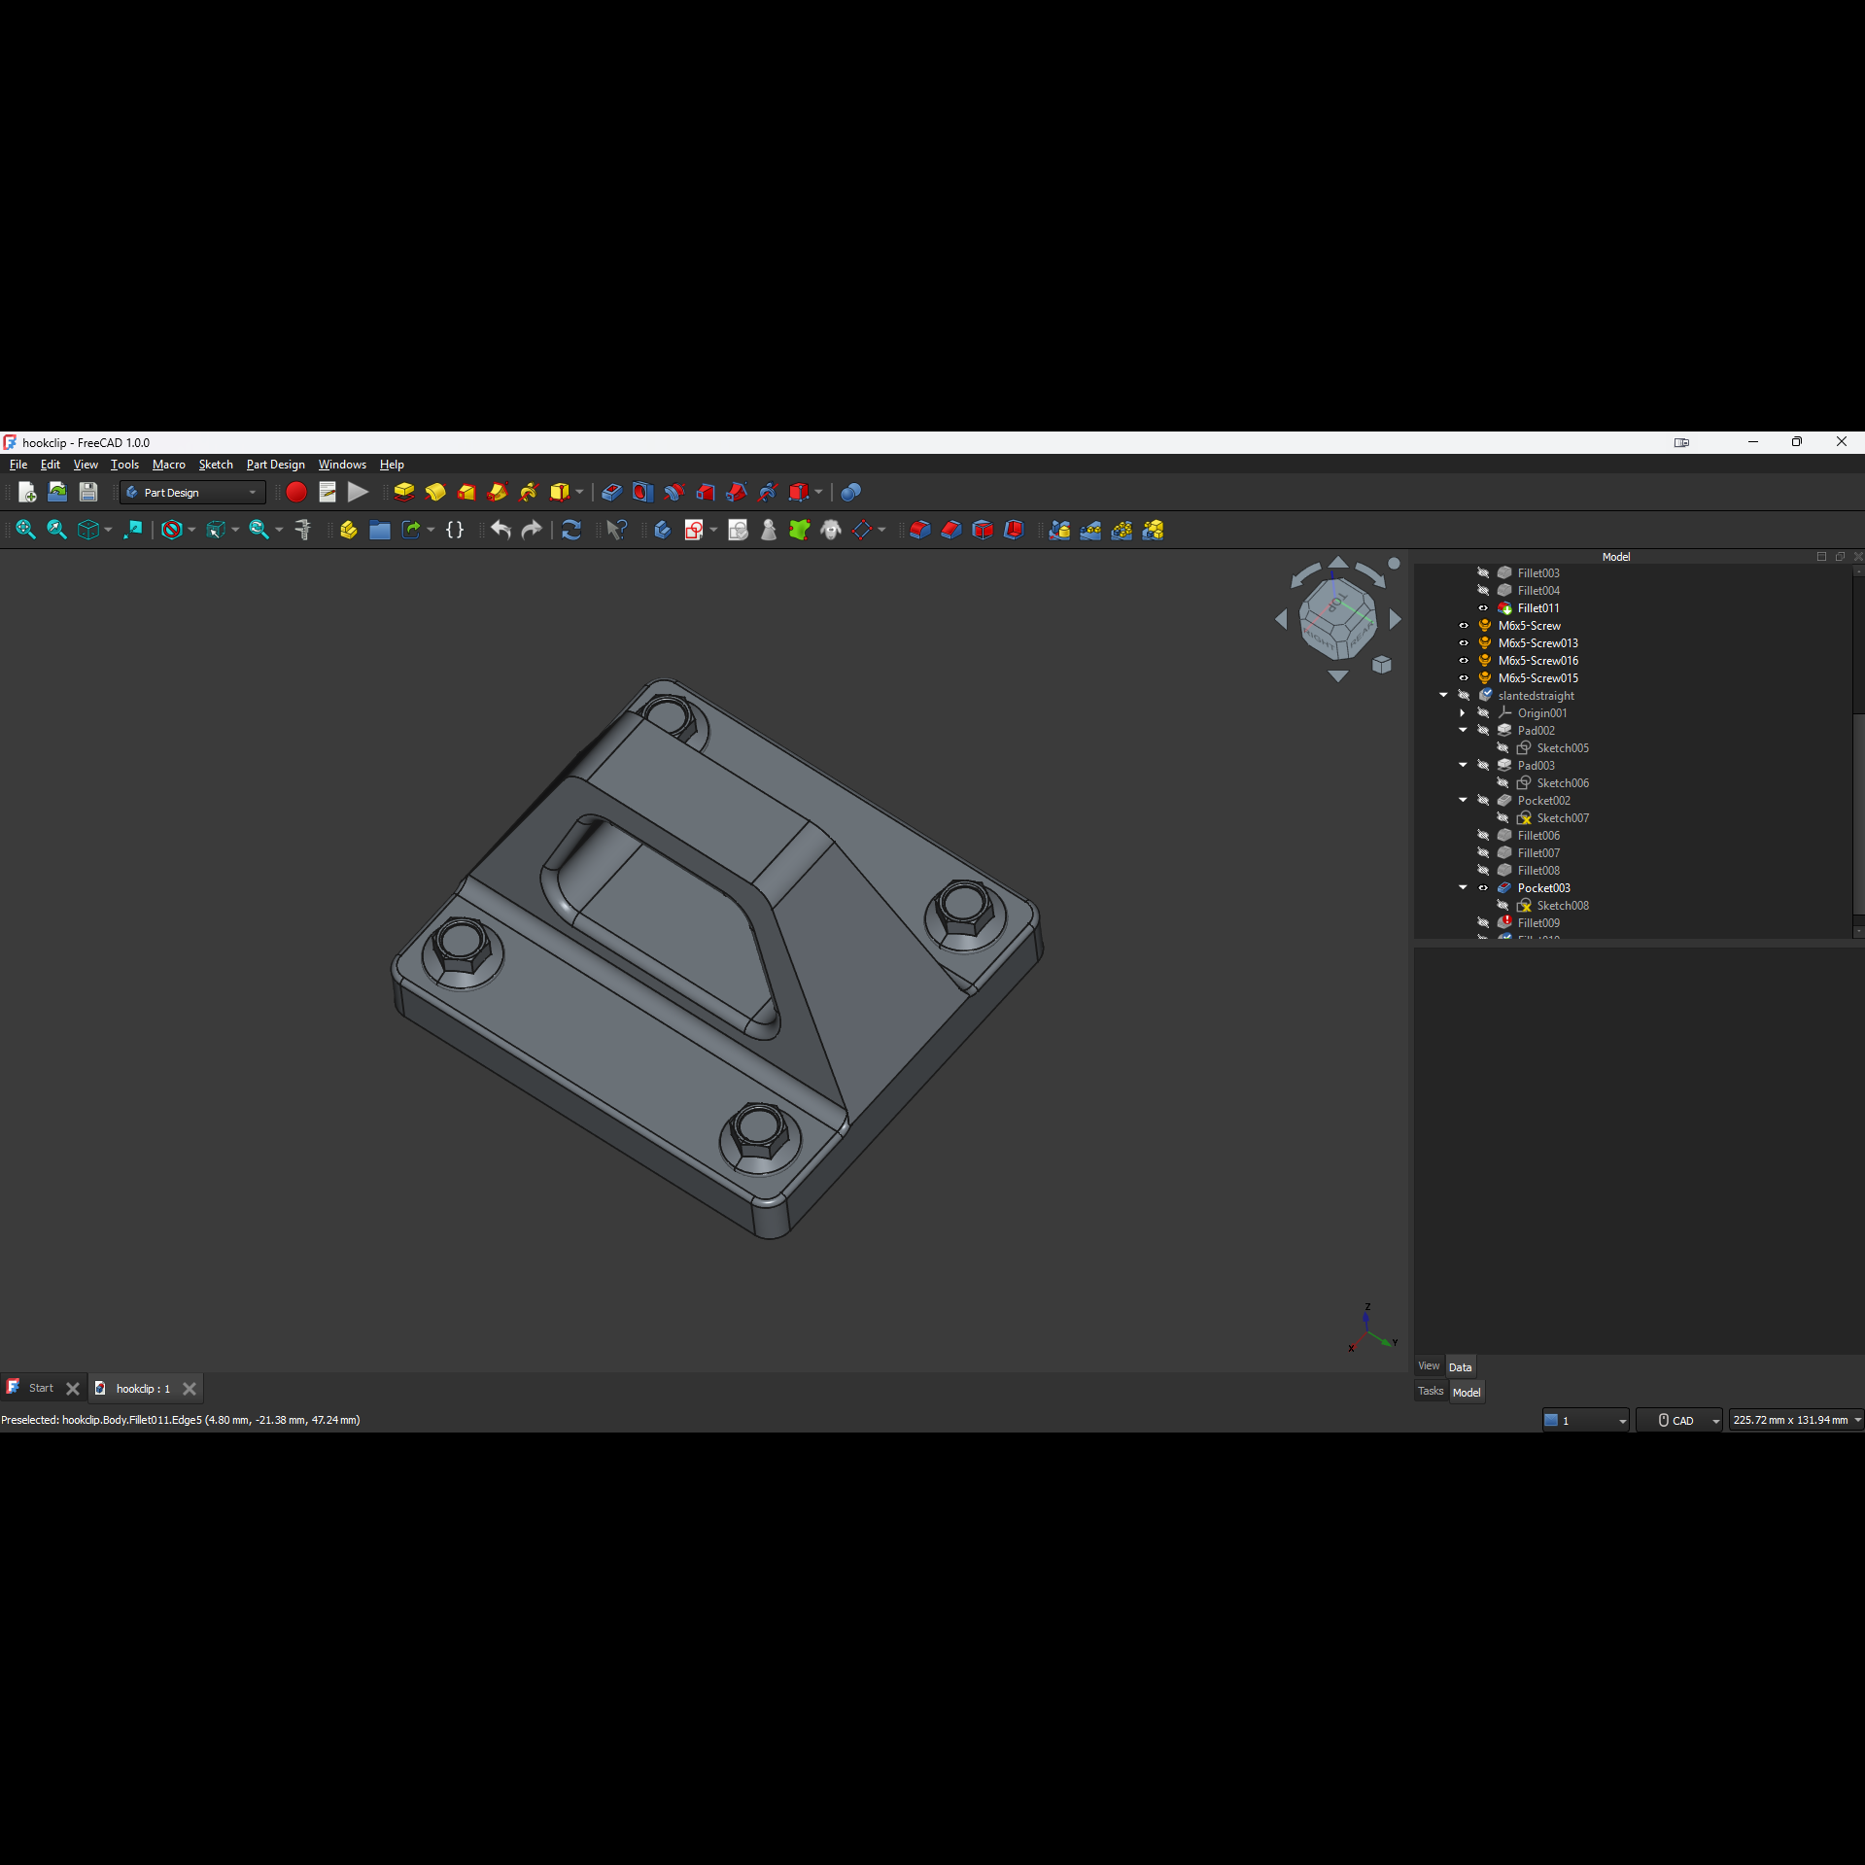
Task: Close the hookclip : 1 document tab
Action: pyautogui.click(x=190, y=1389)
